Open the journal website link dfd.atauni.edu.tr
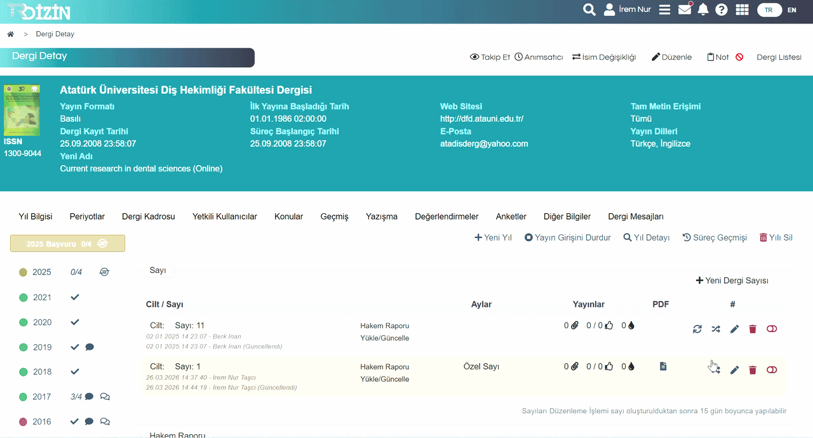Screen dimensions: 813x438 point(481,119)
